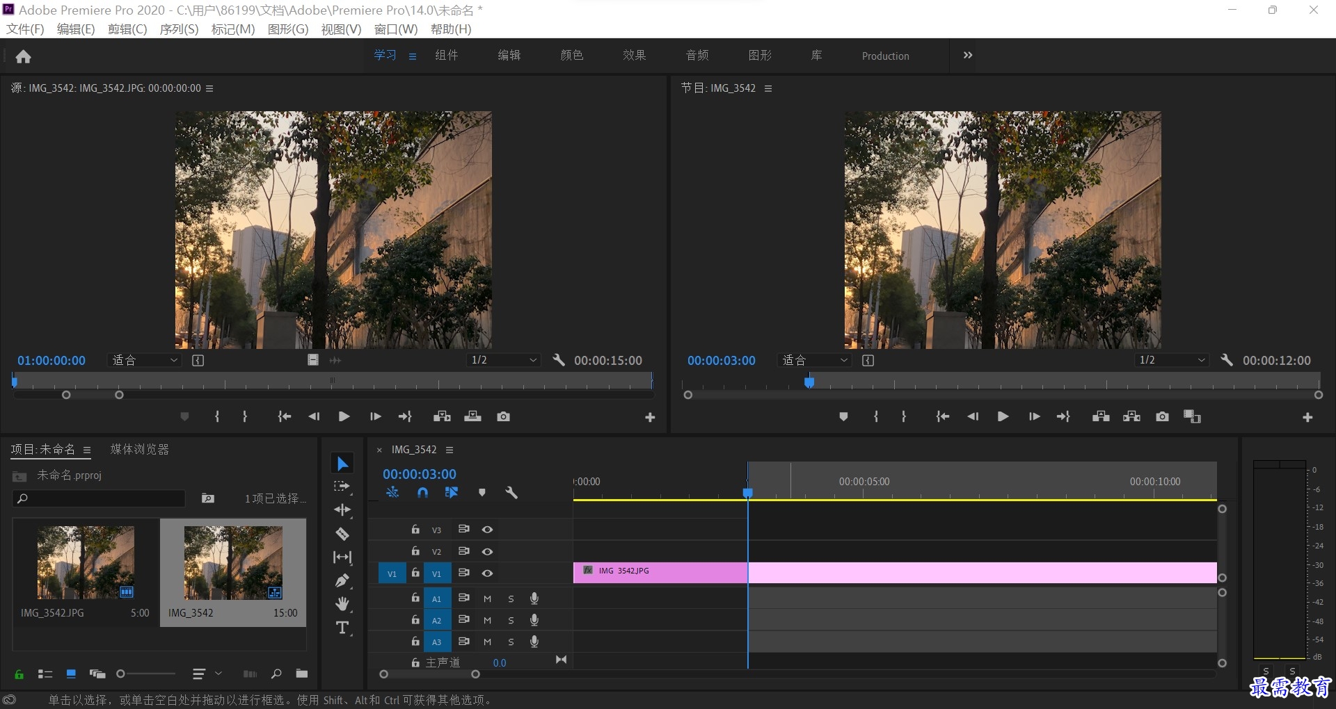Open timeline display settings wrench
This screenshot has width=1336, height=709.
[511, 493]
